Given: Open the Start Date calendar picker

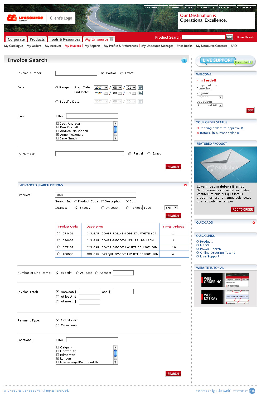Looking at the screenshot, I should coord(140,88).
